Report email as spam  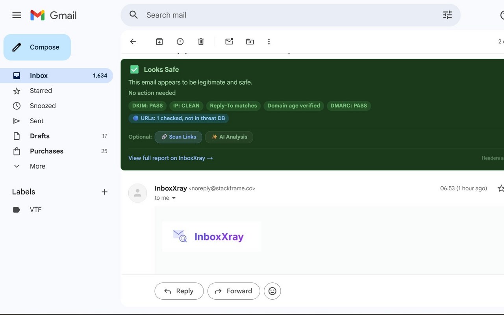pyautogui.click(x=180, y=41)
